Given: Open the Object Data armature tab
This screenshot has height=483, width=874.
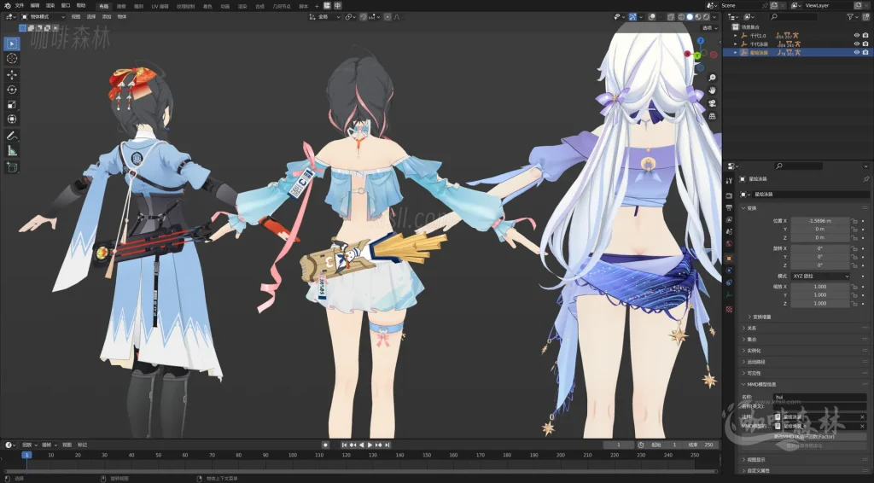Looking at the screenshot, I should pos(729,294).
